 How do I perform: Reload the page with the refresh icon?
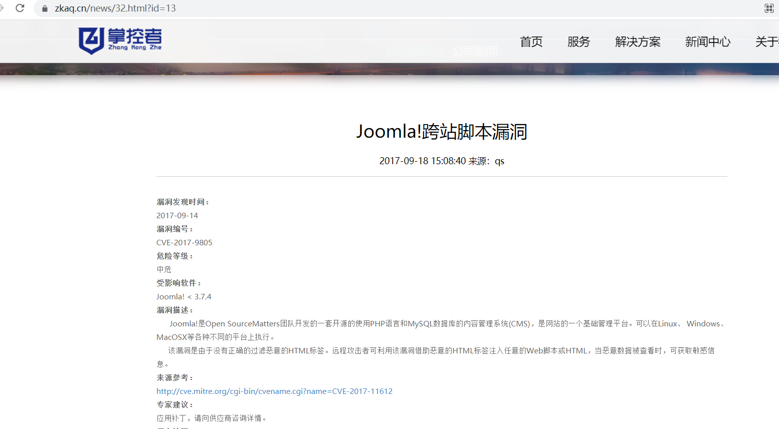pyautogui.click(x=20, y=8)
